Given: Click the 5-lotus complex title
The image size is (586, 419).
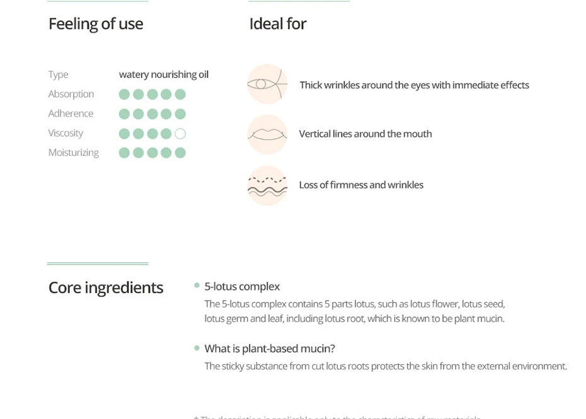Looking at the screenshot, I should tap(242, 286).
